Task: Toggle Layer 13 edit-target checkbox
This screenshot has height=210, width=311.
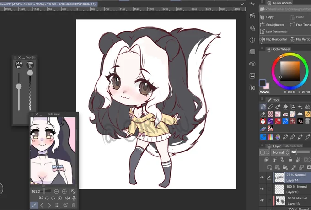Action: [x=269, y=201]
